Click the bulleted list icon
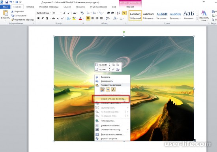 (88, 13)
